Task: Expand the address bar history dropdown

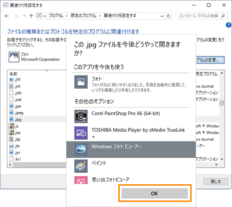Action: [x=162, y=16]
